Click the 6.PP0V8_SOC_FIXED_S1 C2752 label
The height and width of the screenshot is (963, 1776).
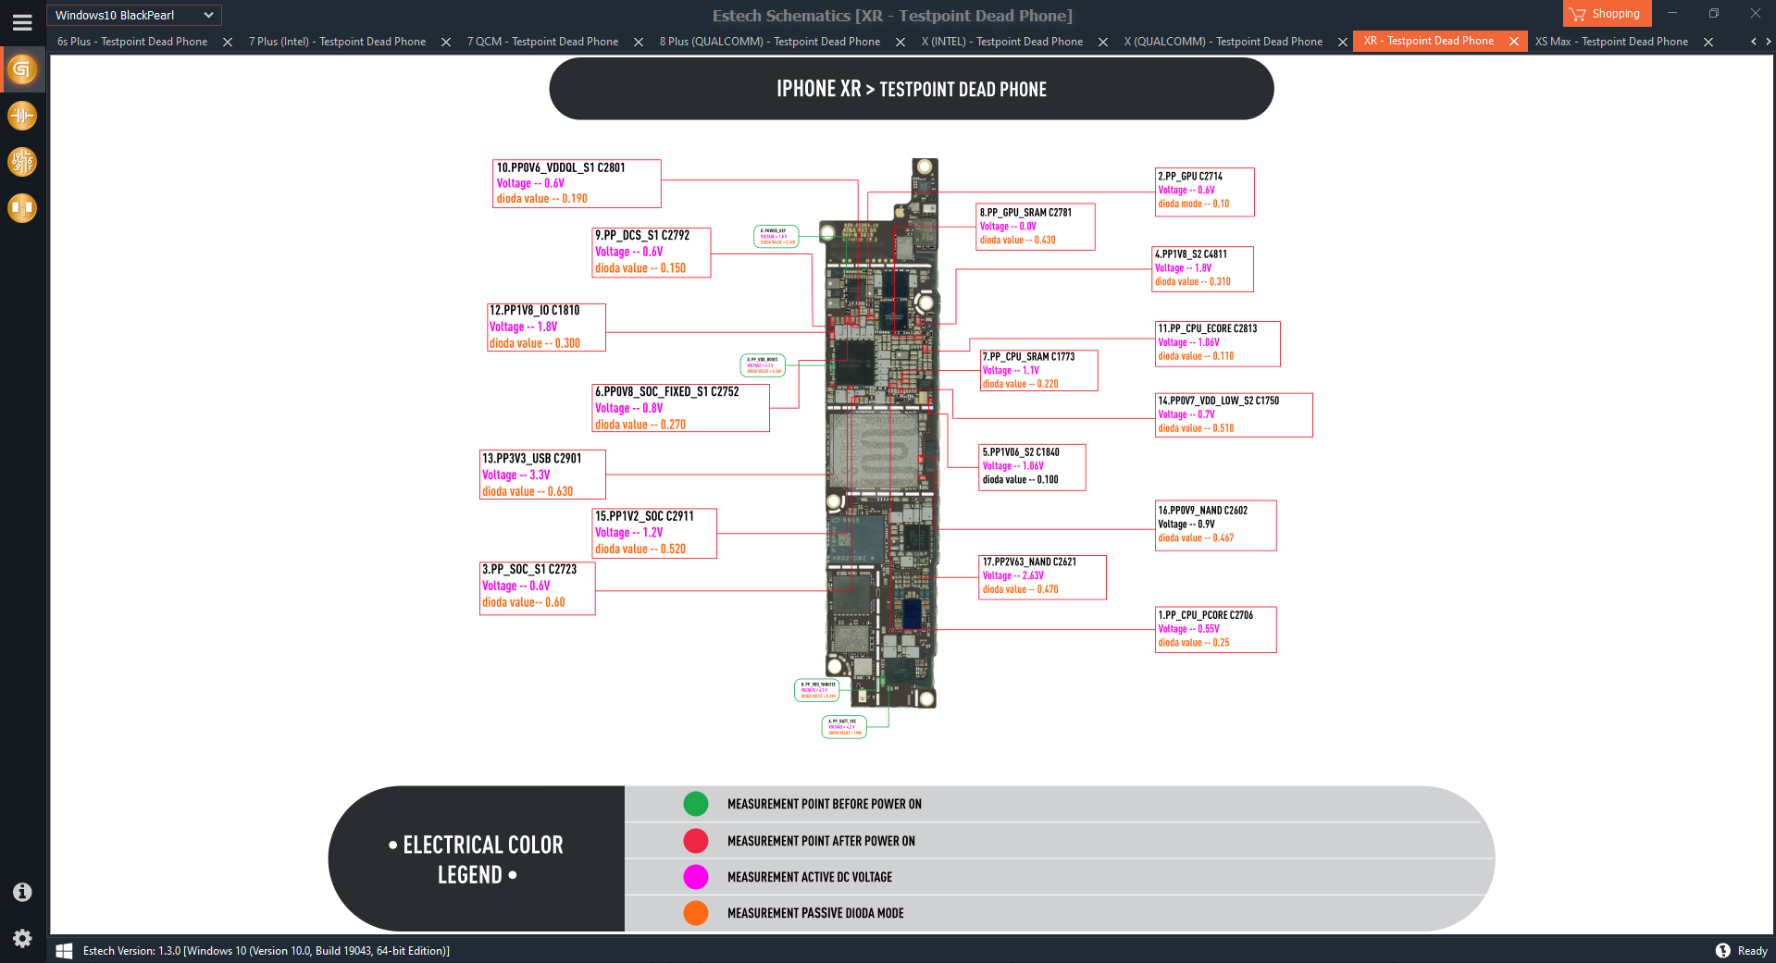(x=680, y=408)
